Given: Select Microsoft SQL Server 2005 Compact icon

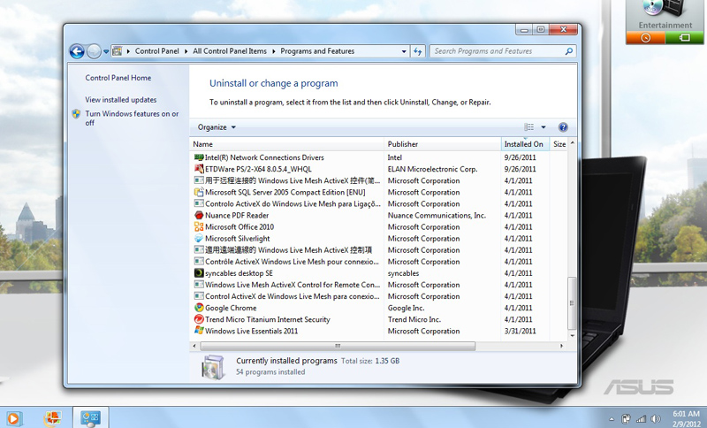Looking at the screenshot, I should [x=199, y=192].
